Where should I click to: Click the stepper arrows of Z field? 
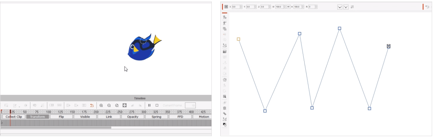pos(270,7)
